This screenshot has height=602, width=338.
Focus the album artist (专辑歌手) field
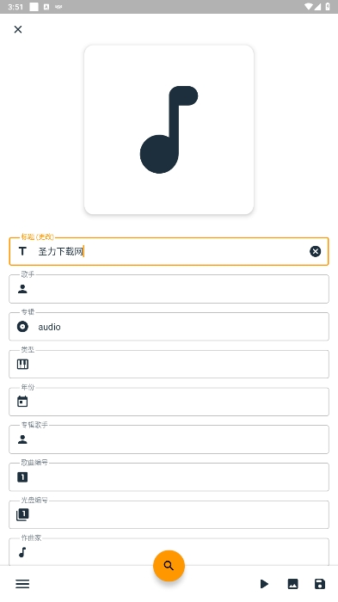[x=169, y=439]
